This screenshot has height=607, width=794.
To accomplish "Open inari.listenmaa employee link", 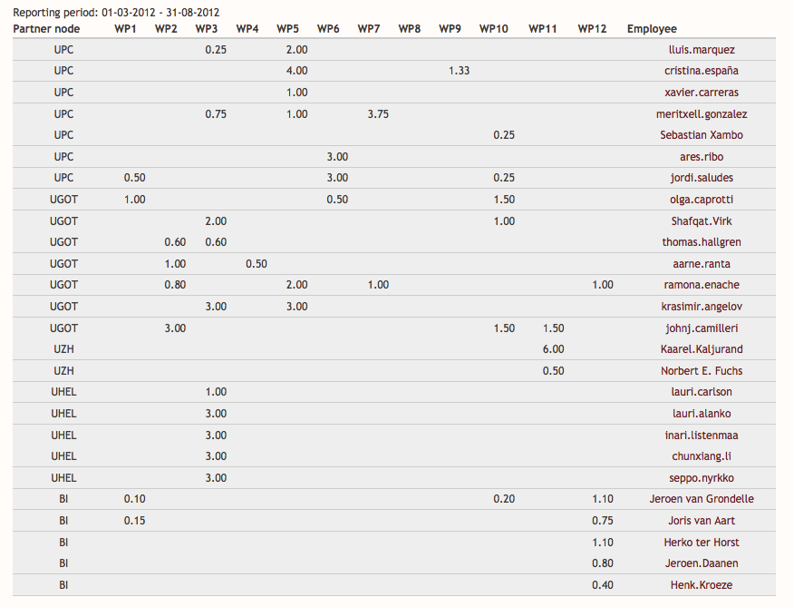I will pos(702,436).
